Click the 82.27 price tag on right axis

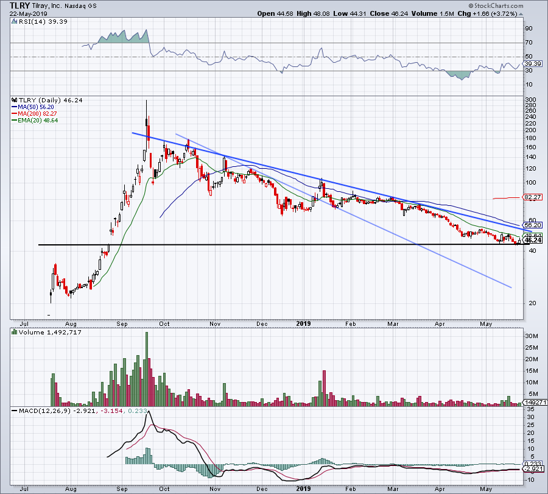tap(533, 197)
